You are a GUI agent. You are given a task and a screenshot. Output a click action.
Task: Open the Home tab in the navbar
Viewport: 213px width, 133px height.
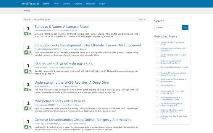[x=46, y=4]
